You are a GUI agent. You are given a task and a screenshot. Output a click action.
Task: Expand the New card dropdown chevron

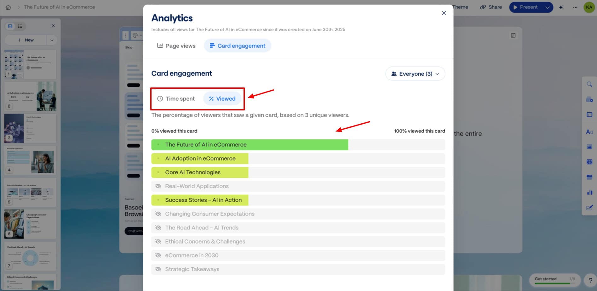coord(52,40)
